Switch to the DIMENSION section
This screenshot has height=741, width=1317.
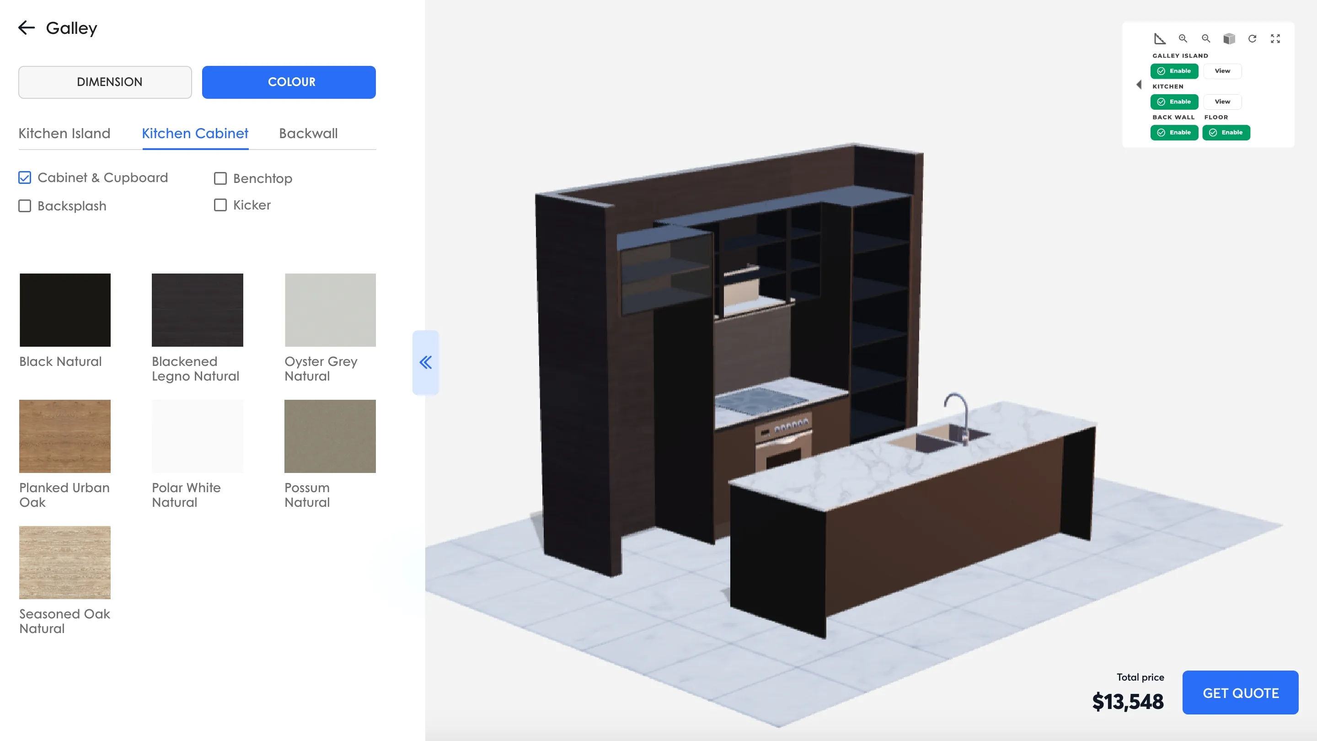point(105,82)
